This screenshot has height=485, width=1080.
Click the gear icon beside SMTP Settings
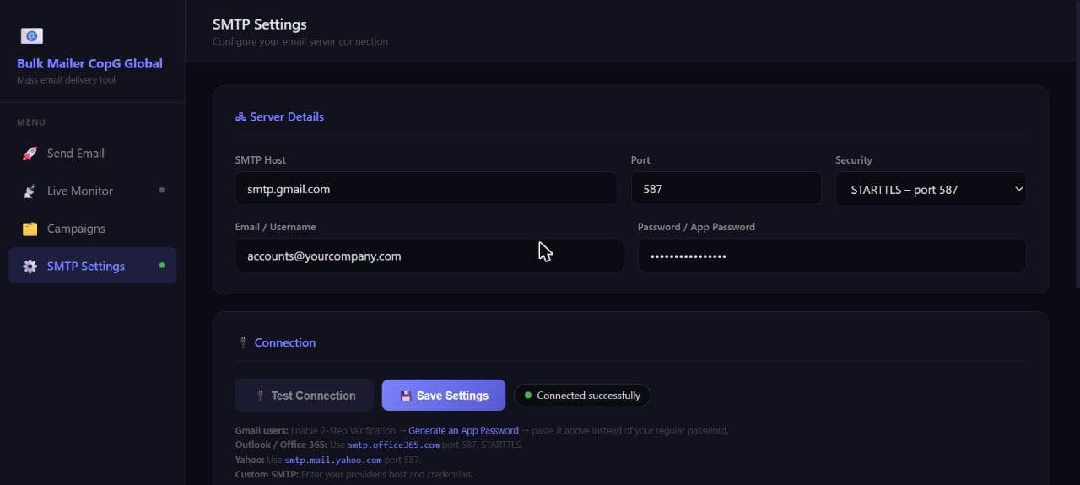[x=30, y=267]
